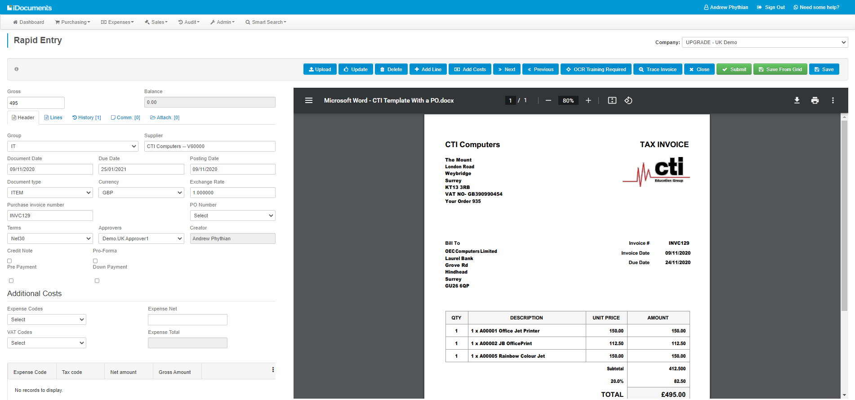This screenshot has height=400, width=855.
Task: Open the Document type dropdown
Action: pos(50,193)
